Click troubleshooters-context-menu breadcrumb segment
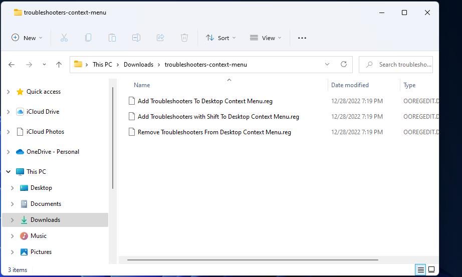Image resolution: width=462 pixels, height=277 pixels. coord(205,64)
